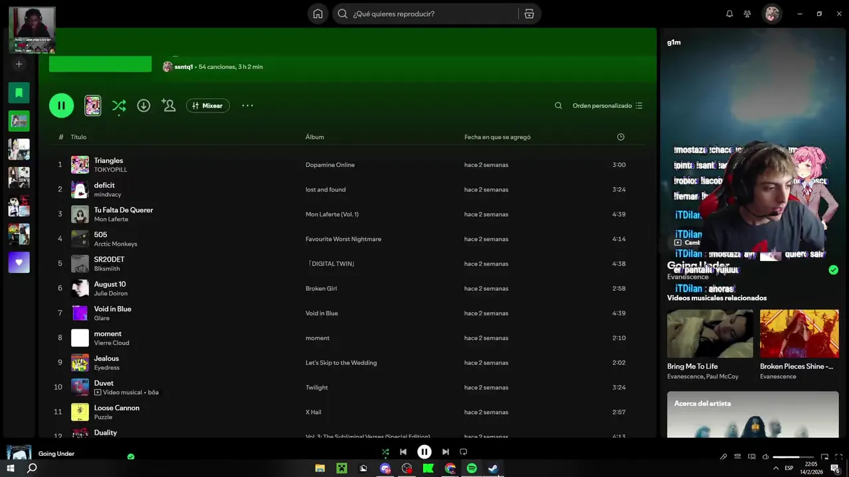Open album 'Favourite Worst Nightmare'

tap(343, 239)
